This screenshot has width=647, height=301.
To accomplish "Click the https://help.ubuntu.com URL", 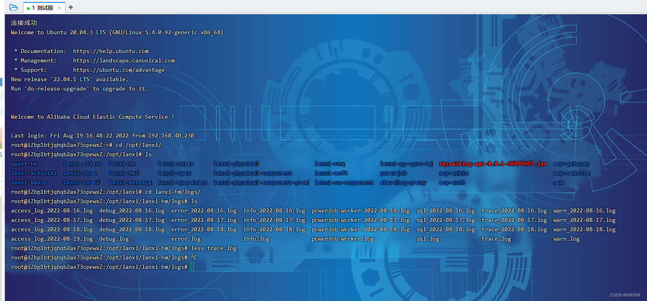I will (x=111, y=51).
